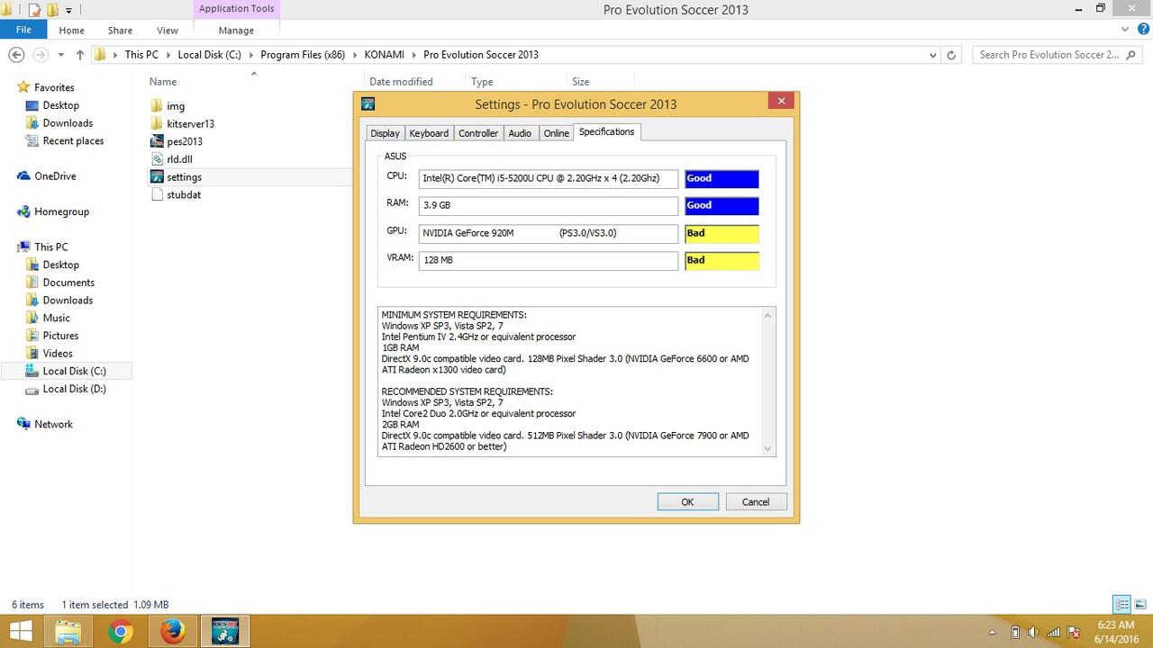This screenshot has height=648, width=1153.
Task: Show hidden system tray icons
Action: (993, 633)
